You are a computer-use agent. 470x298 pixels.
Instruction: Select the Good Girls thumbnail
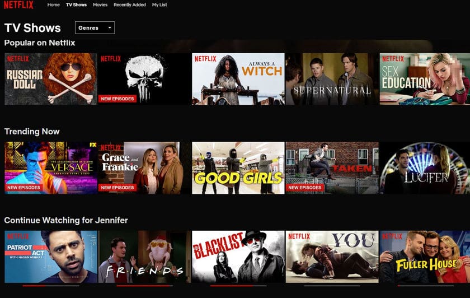coord(238,167)
